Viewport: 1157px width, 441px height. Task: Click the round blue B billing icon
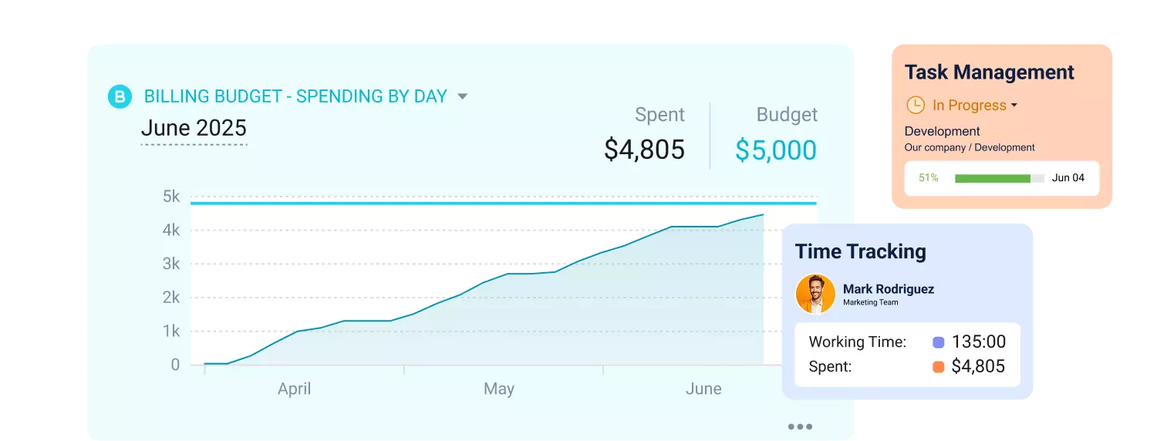120,97
